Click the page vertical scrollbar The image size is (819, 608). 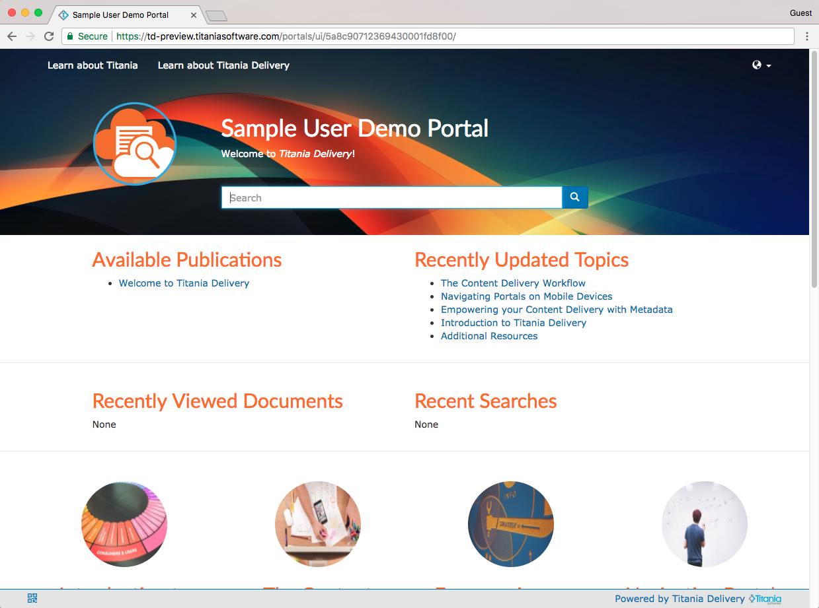click(x=814, y=168)
